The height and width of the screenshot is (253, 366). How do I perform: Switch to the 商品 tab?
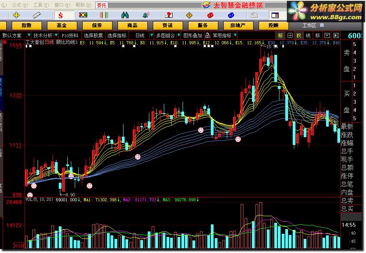132,25
